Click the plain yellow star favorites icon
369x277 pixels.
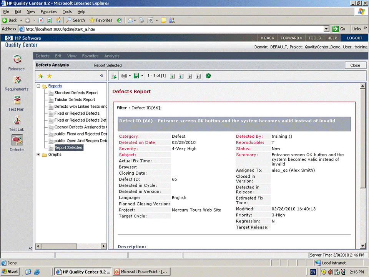coord(49,76)
